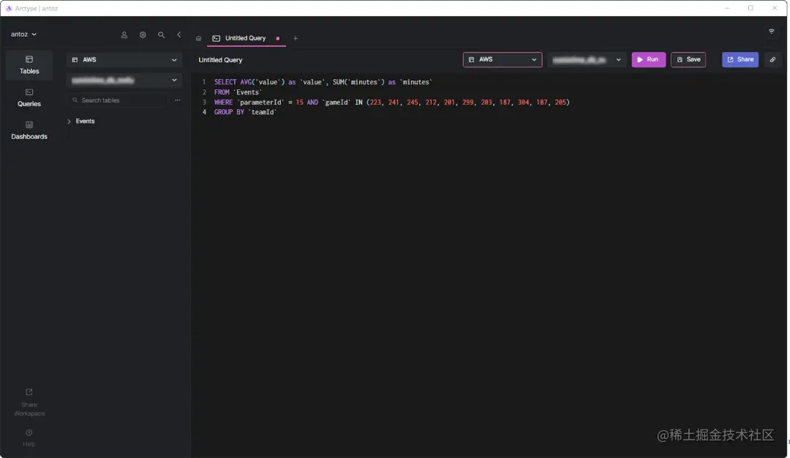The image size is (790, 458).
Task: Open the antoz workspace dropdown
Action: 23,34
